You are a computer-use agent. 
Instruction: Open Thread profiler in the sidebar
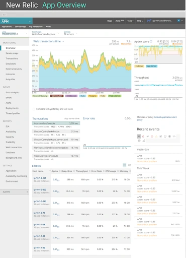pyautogui.click(x=13, y=113)
